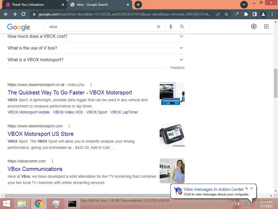Open the performance monitor taskbar icon
278x209 pixels.
click(x=55, y=204)
